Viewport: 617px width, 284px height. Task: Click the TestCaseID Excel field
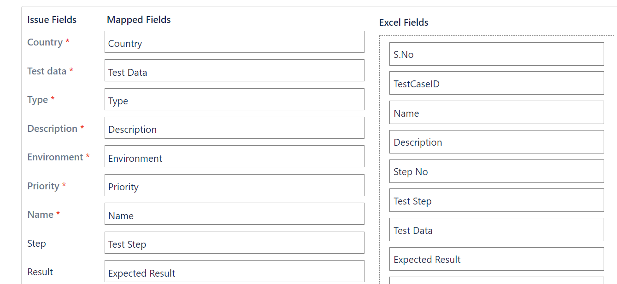point(496,83)
